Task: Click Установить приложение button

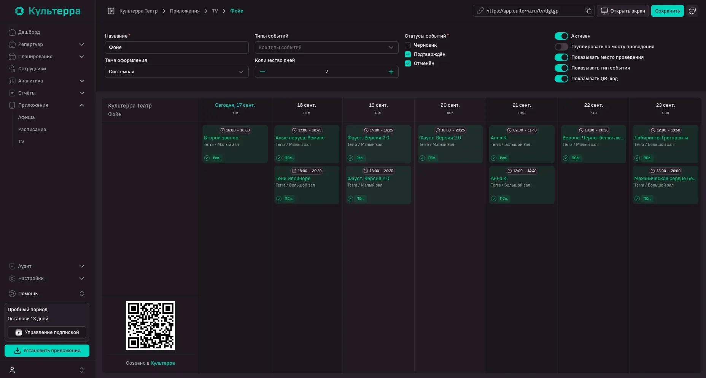Action: [47, 351]
